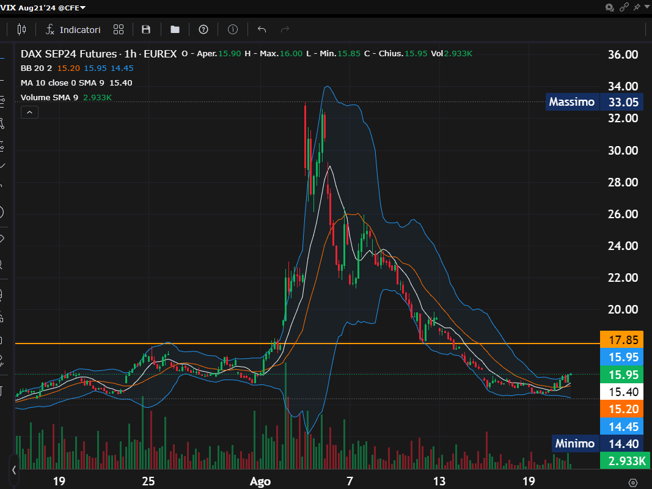652x489 pixels.
Task: Open chart settings gear at bottom right
Action: [632, 482]
